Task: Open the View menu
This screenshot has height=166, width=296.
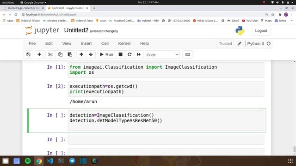Action: point(67,43)
